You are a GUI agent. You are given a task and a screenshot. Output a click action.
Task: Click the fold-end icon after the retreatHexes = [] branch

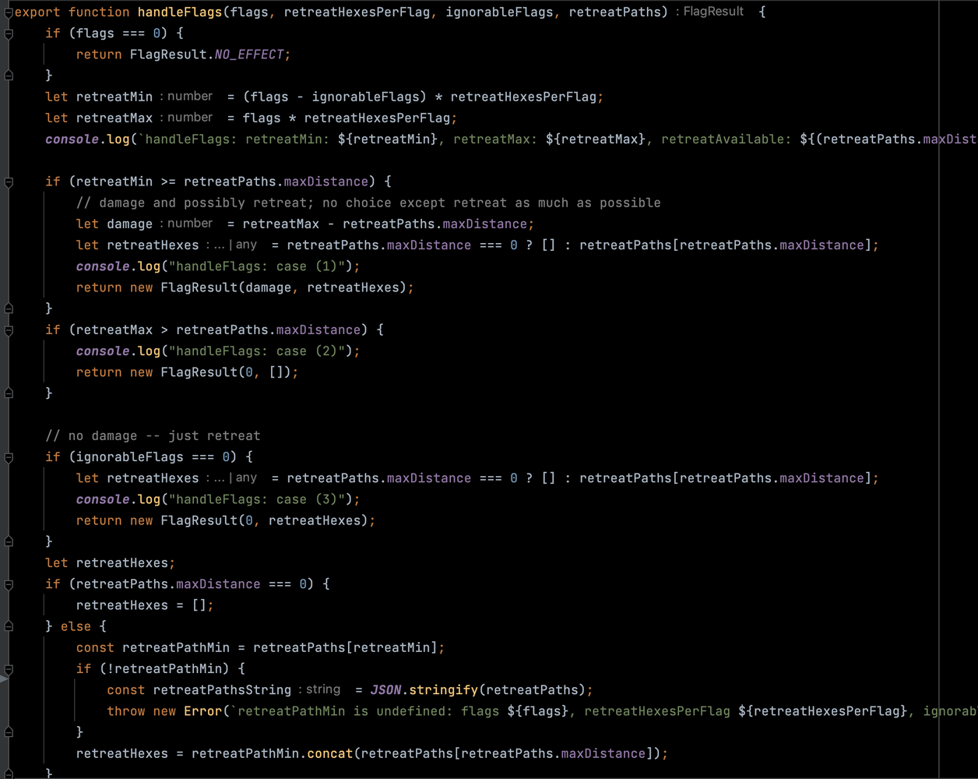point(9,626)
